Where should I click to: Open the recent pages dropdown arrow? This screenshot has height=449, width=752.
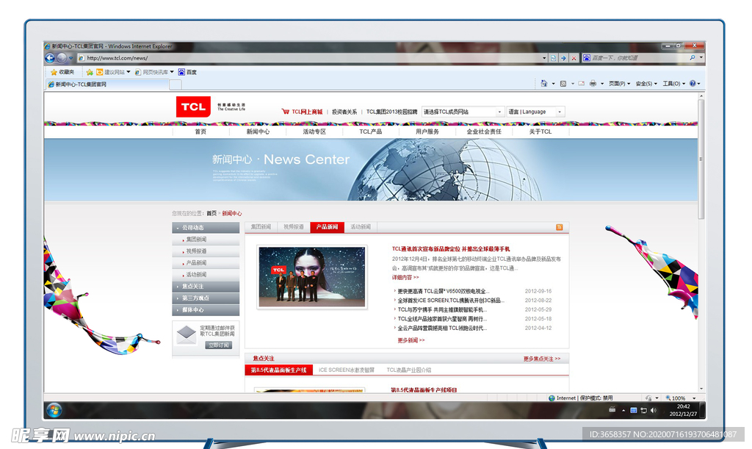pos(71,58)
